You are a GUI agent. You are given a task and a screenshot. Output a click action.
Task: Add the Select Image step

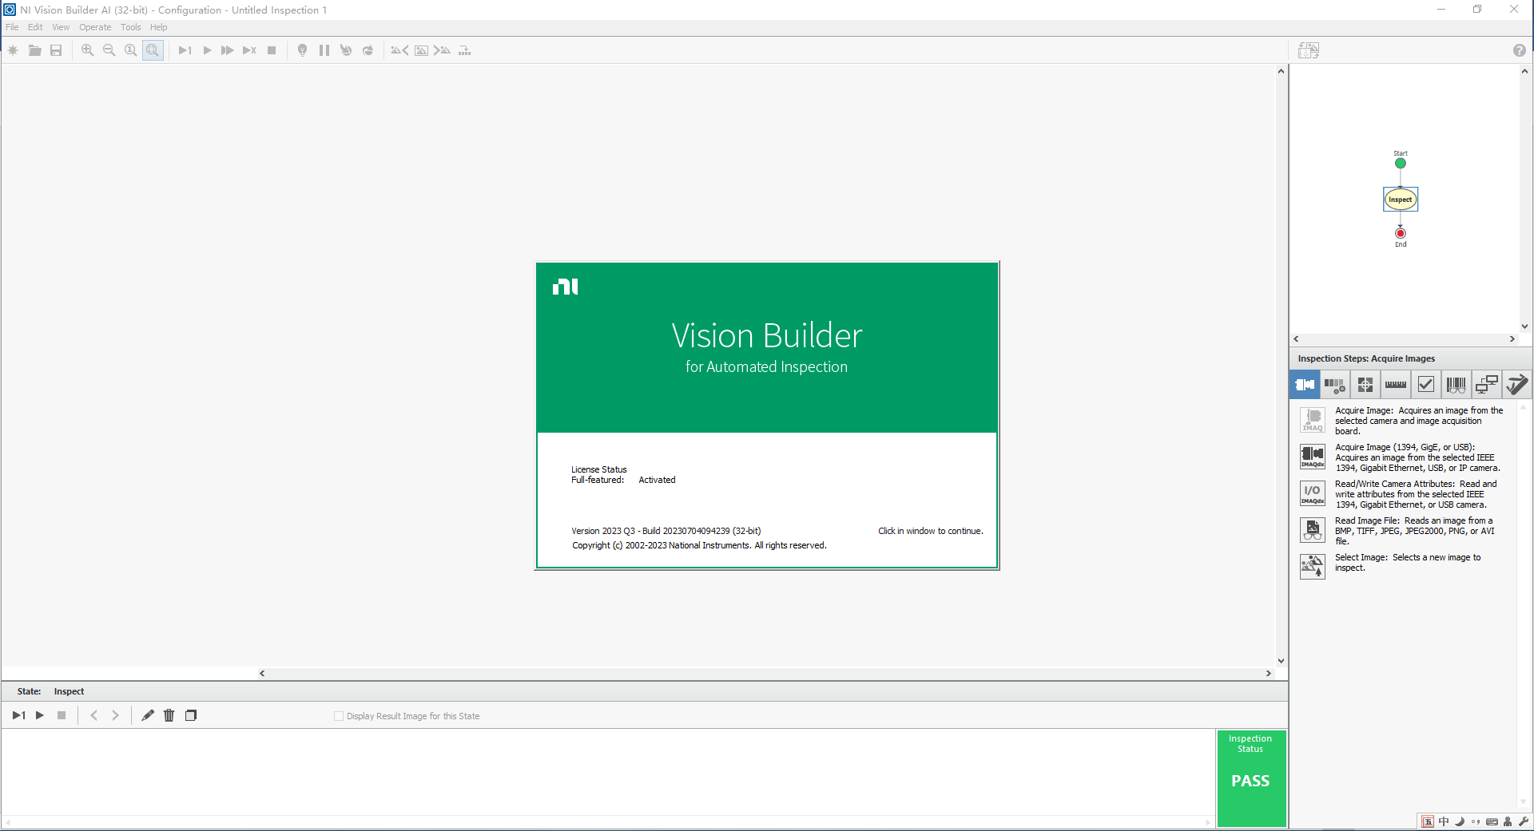pos(1313,567)
